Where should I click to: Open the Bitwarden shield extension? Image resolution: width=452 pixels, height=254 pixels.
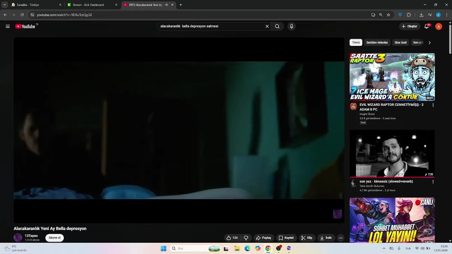(x=400, y=15)
